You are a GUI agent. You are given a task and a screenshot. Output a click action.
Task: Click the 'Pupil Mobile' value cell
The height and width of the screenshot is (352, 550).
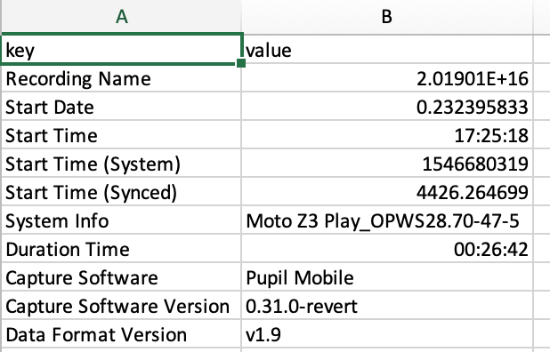[x=387, y=277]
